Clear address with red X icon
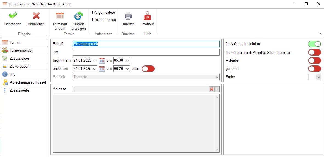The height and width of the screenshot is (157, 324). [x=212, y=89]
